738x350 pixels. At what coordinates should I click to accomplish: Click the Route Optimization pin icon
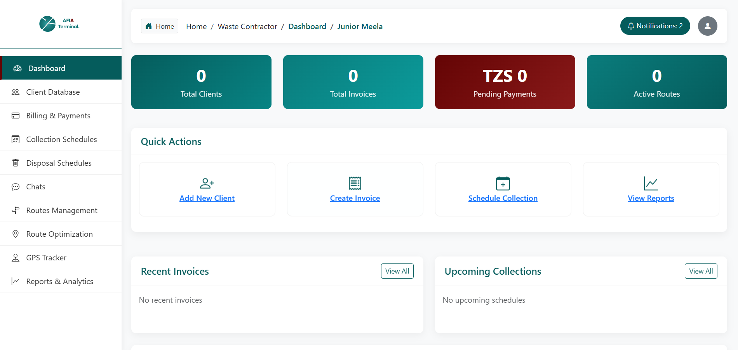(x=16, y=234)
